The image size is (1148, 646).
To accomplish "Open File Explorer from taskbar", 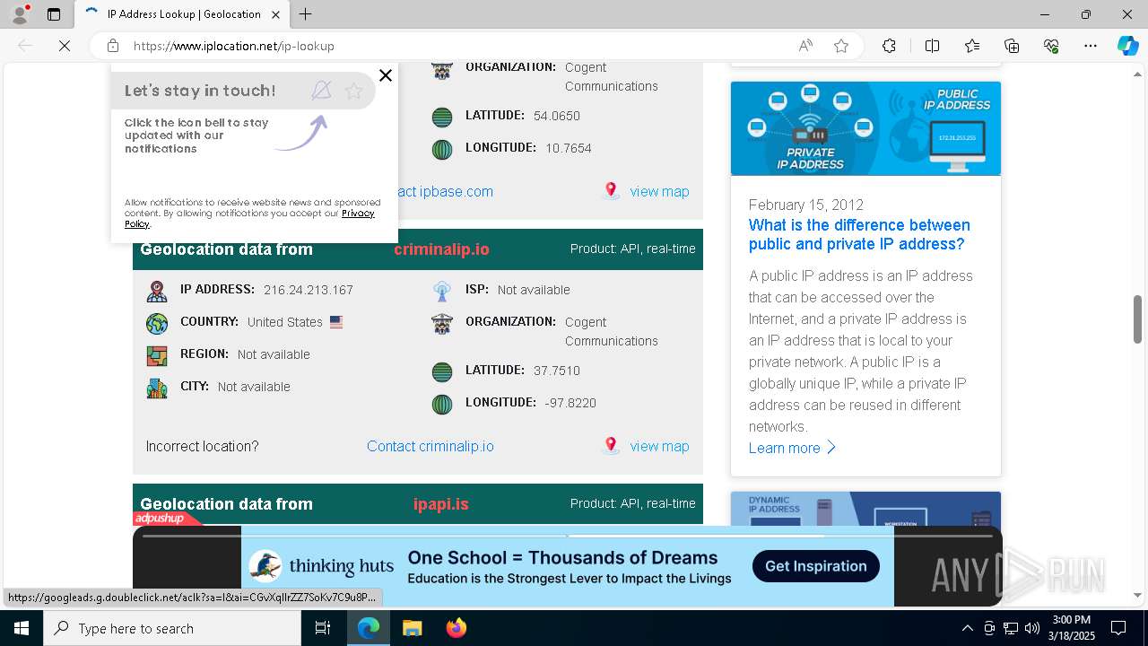I will 412,628.
